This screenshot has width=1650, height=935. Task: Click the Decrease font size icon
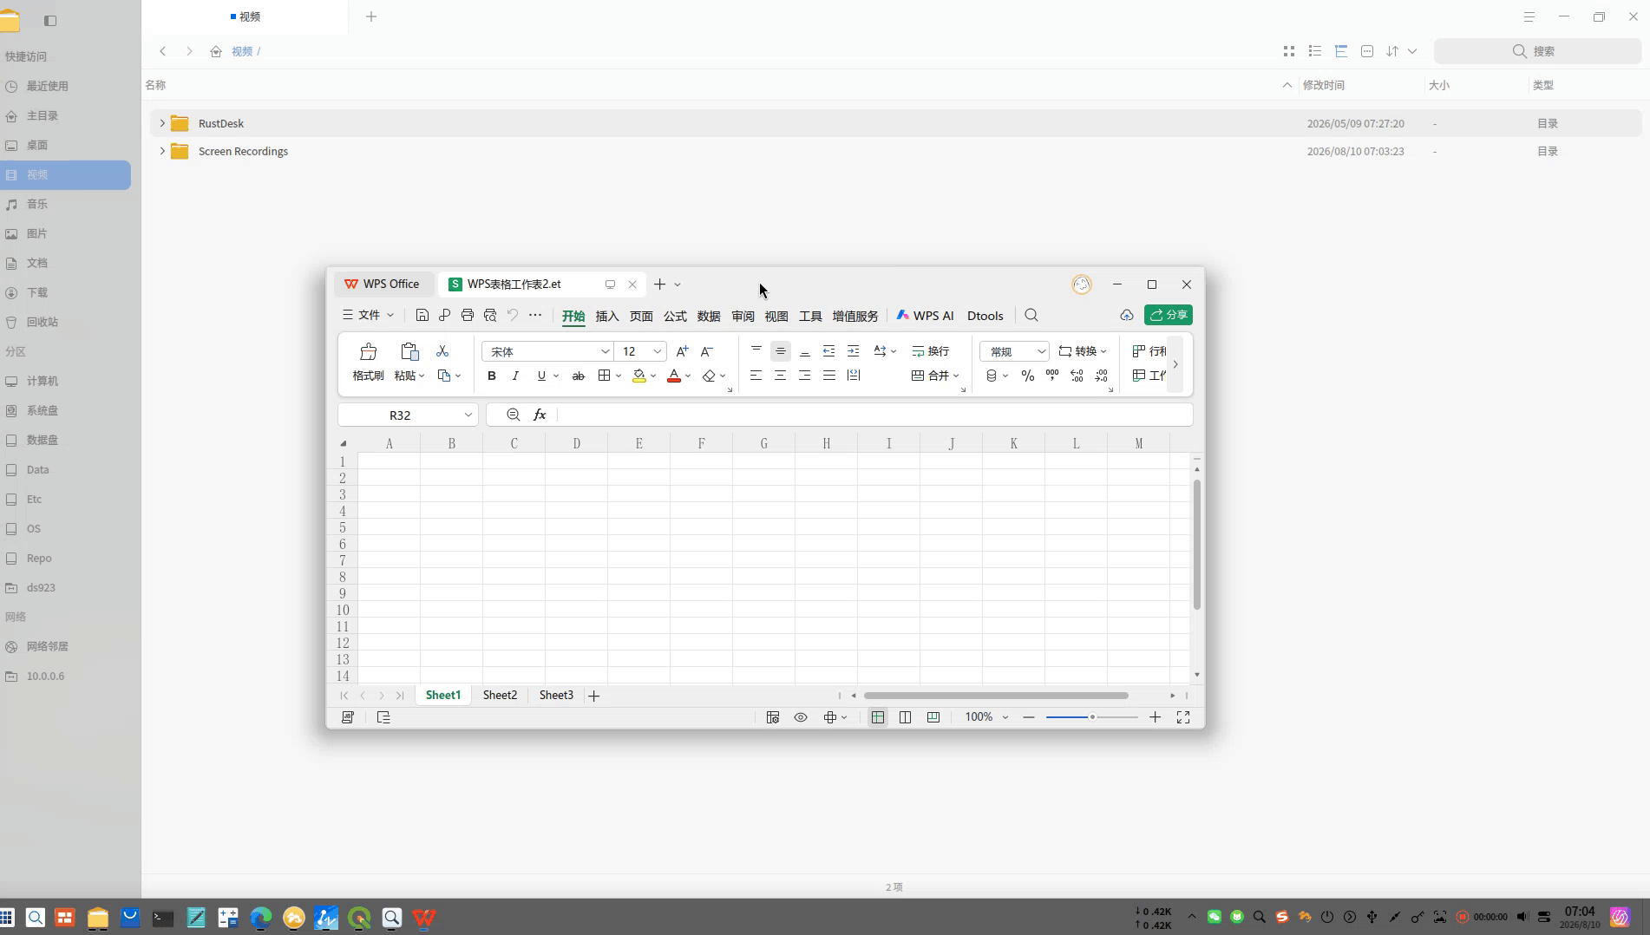(707, 351)
